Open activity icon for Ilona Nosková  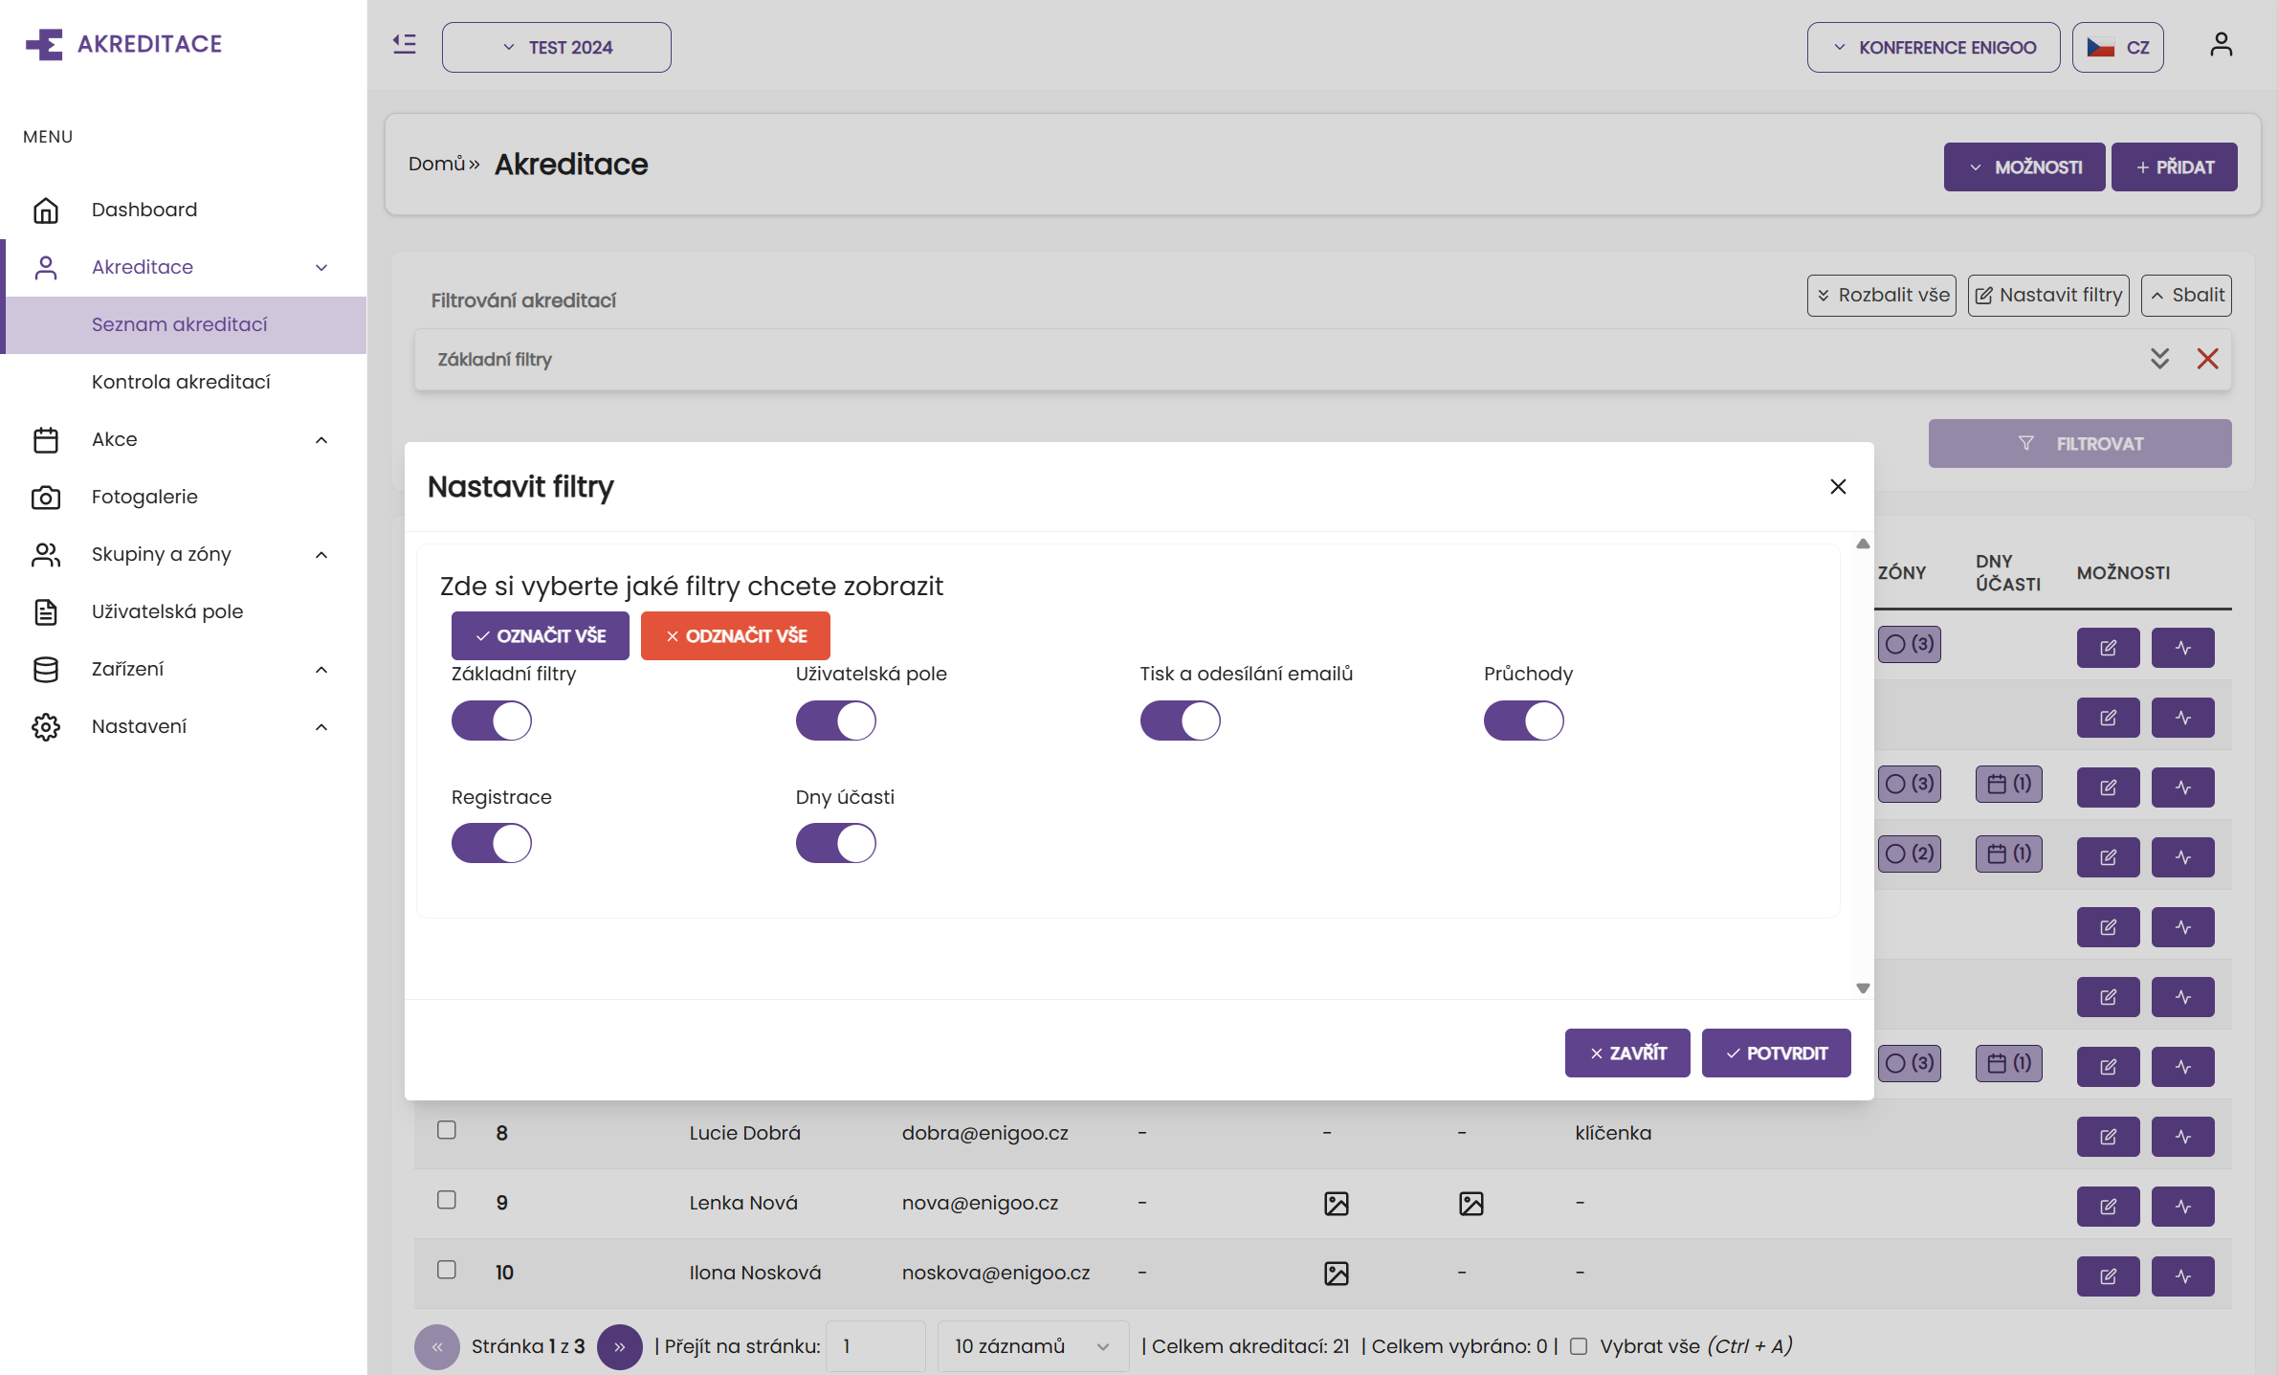point(2182,1275)
